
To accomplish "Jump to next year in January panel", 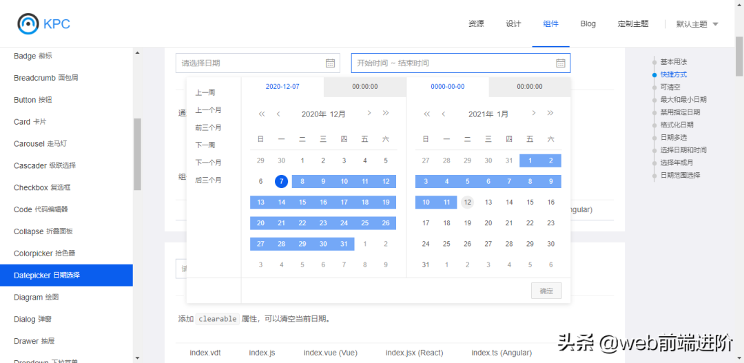I will click(550, 114).
